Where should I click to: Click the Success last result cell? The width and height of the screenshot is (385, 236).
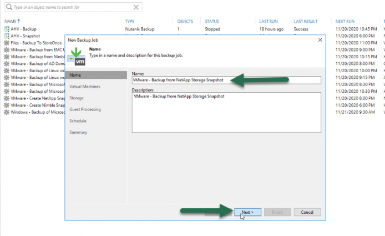point(301,29)
